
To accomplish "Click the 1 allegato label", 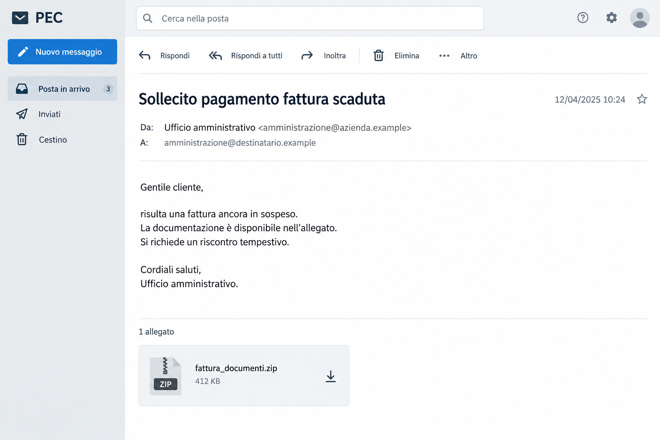I will (156, 332).
